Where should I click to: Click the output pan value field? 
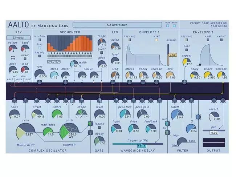click(x=214, y=133)
